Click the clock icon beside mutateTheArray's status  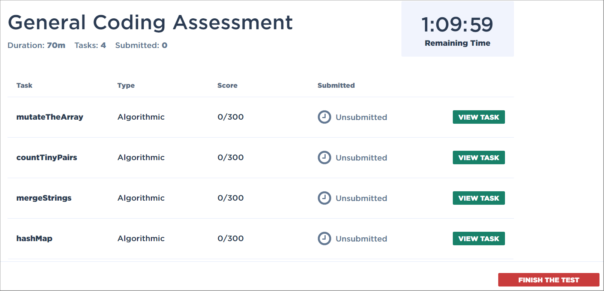[x=324, y=117]
